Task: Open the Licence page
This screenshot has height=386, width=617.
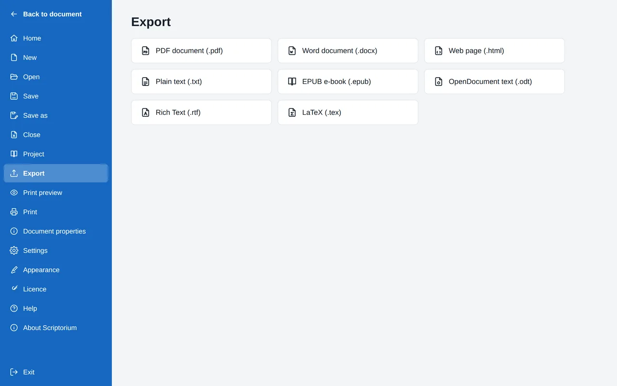Action: [x=56, y=289]
